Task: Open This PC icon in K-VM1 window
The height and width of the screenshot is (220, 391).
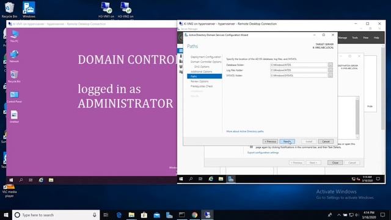Action: (14, 36)
